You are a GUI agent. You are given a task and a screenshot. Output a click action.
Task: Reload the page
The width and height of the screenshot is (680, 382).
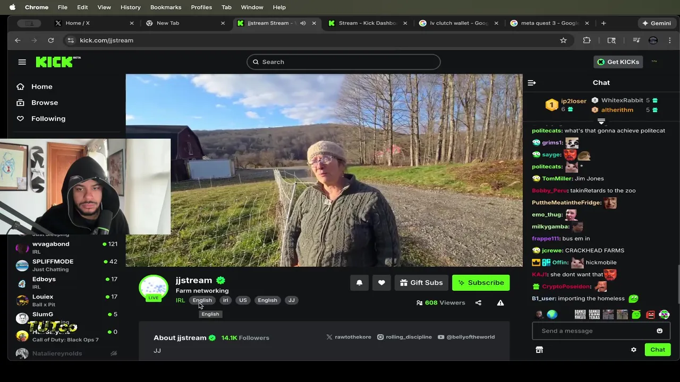pos(50,40)
